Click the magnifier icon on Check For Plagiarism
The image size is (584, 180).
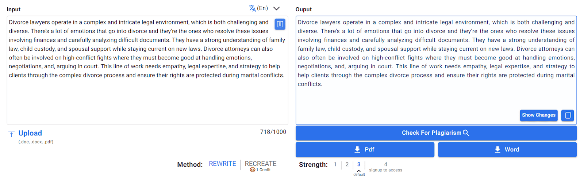pyautogui.click(x=466, y=133)
